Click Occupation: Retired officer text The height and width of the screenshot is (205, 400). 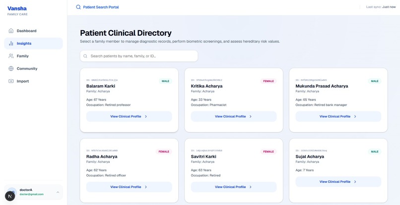pos(106,175)
